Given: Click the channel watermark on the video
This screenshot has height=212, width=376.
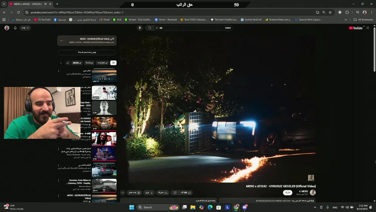Looking at the screenshot, I should click(x=311, y=178).
